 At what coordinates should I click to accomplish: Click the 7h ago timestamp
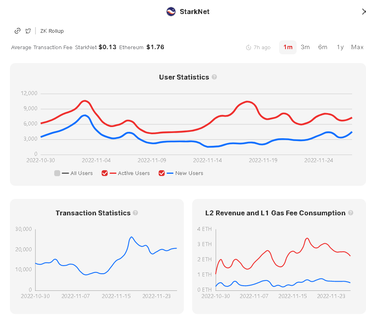[262, 48]
